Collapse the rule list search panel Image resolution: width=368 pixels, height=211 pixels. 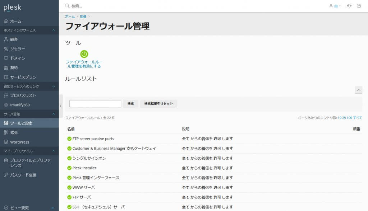pos(359,90)
